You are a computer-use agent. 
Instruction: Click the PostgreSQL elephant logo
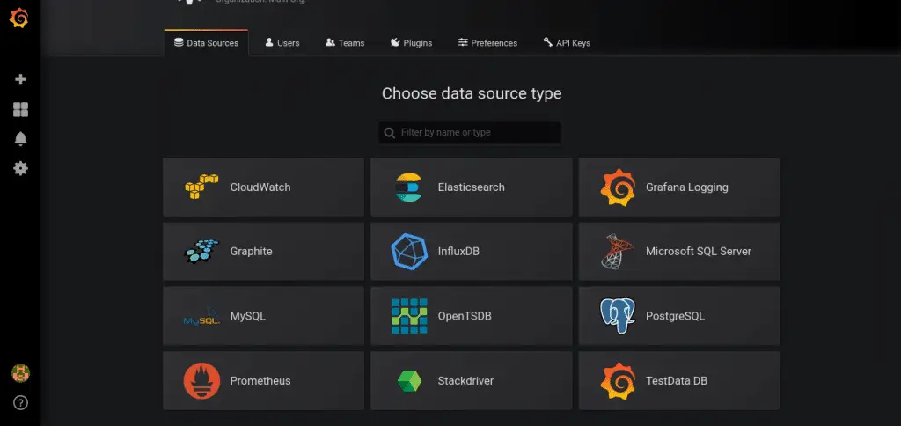[x=617, y=316]
